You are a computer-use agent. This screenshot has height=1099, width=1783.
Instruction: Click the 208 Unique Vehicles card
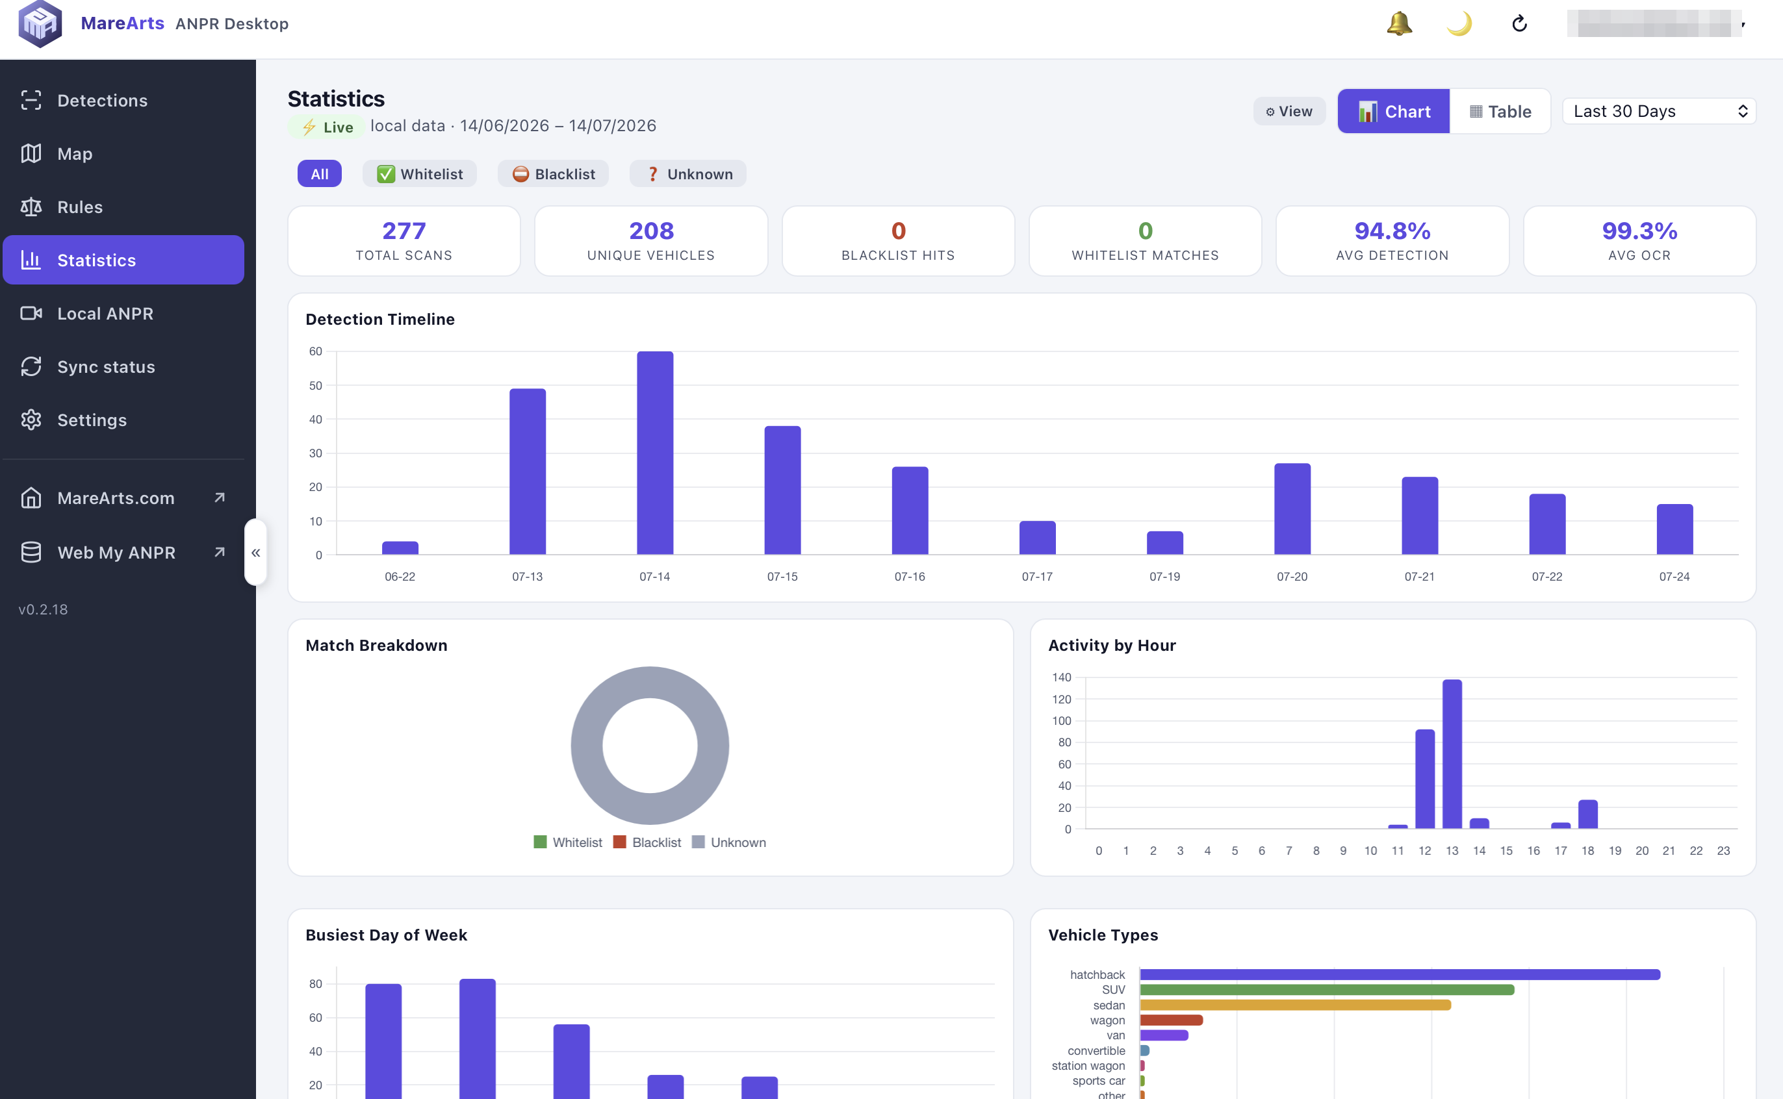tap(651, 240)
